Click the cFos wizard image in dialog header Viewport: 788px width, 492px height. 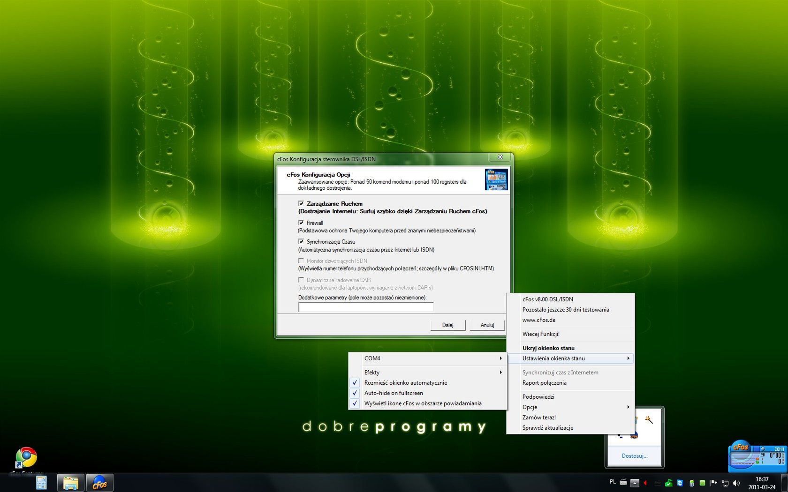[496, 180]
